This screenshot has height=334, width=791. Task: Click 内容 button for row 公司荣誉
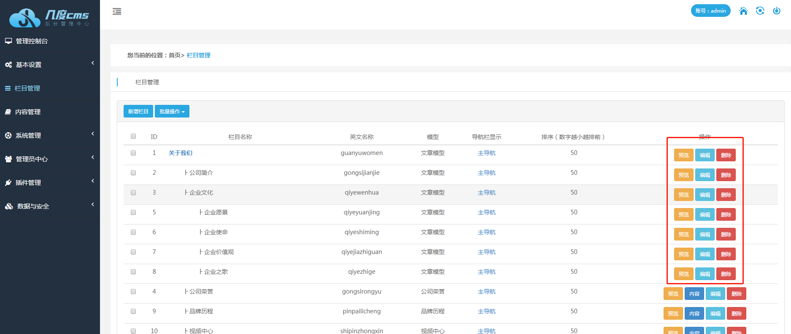click(694, 294)
